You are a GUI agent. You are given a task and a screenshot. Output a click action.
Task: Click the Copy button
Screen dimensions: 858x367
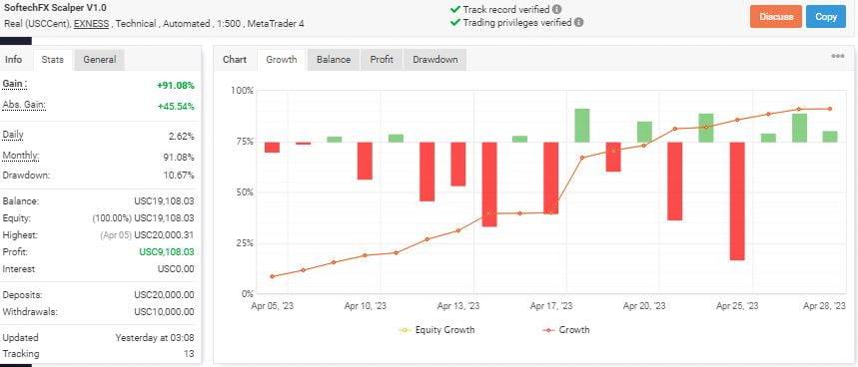coord(826,16)
